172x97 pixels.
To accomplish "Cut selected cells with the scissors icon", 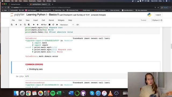I will pyautogui.click(x=21, y=25).
